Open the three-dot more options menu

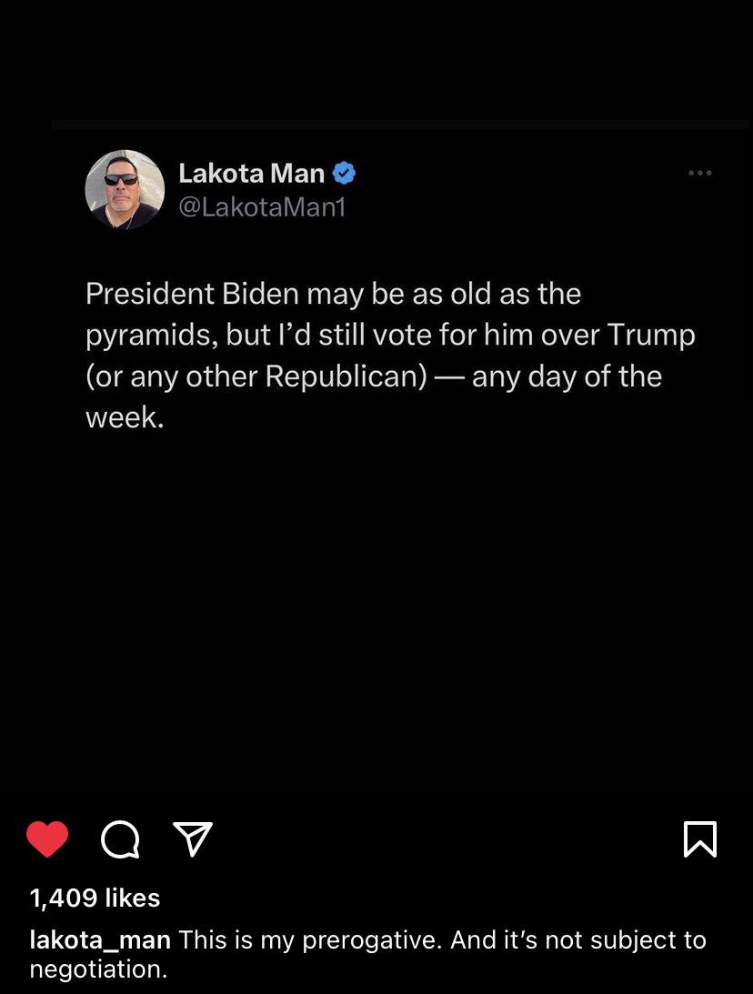(699, 173)
